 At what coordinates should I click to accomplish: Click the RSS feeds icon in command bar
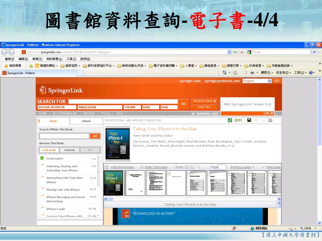click(x=235, y=72)
